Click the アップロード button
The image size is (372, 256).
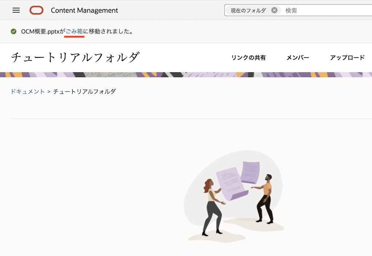coord(348,57)
